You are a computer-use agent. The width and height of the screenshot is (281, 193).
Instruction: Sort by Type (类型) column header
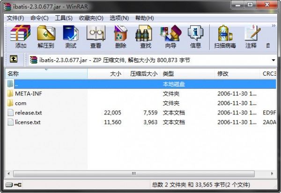(x=187, y=74)
